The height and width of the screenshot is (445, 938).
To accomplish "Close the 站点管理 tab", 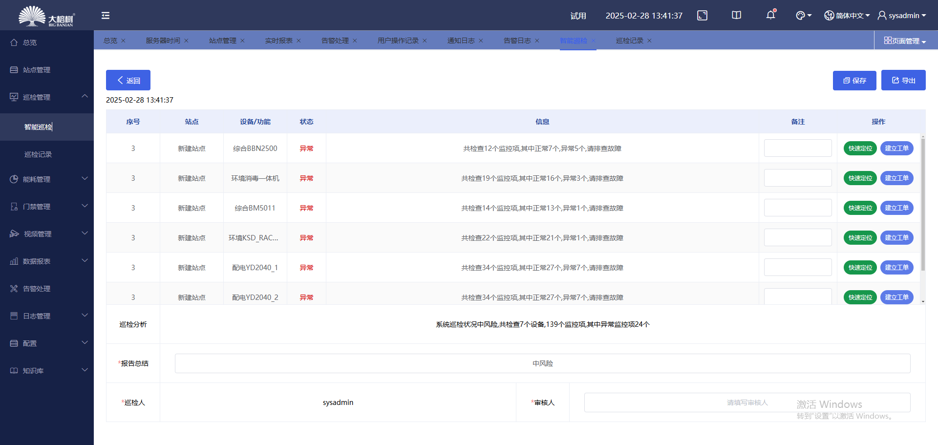I will pos(242,41).
